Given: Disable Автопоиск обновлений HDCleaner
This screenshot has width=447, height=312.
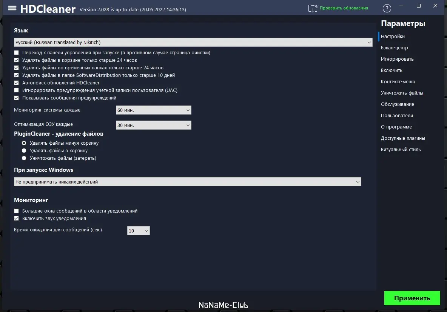Looking at the screenshot, I should click(17, 83).
